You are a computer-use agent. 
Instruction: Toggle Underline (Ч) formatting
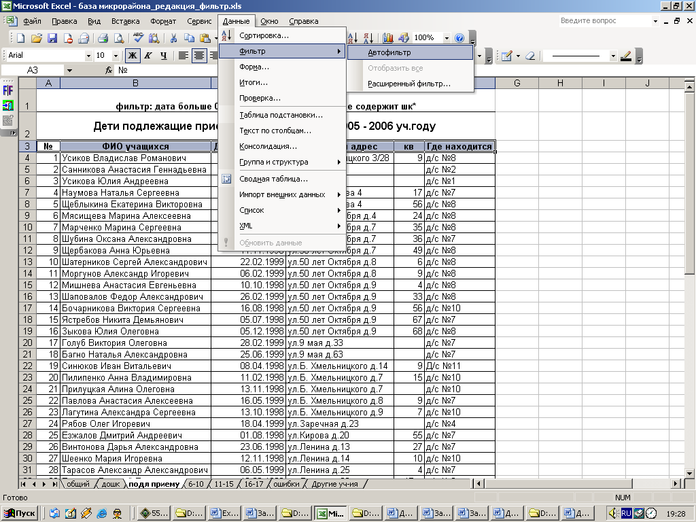click(164, 56)
